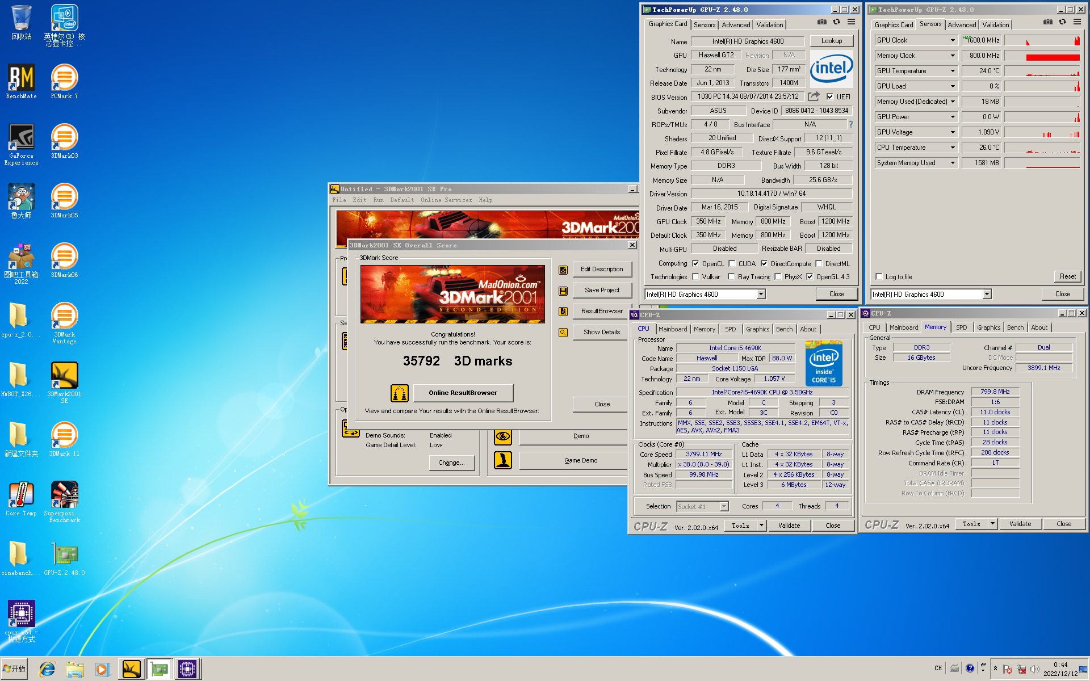The width and height of the screenshot is (1090, 681).
Task: Click Online ResultBrowser button
Action: coord(463,393)
